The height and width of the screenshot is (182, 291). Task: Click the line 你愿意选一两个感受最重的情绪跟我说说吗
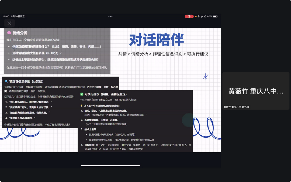pyautogui.click(x=57, y=68)
